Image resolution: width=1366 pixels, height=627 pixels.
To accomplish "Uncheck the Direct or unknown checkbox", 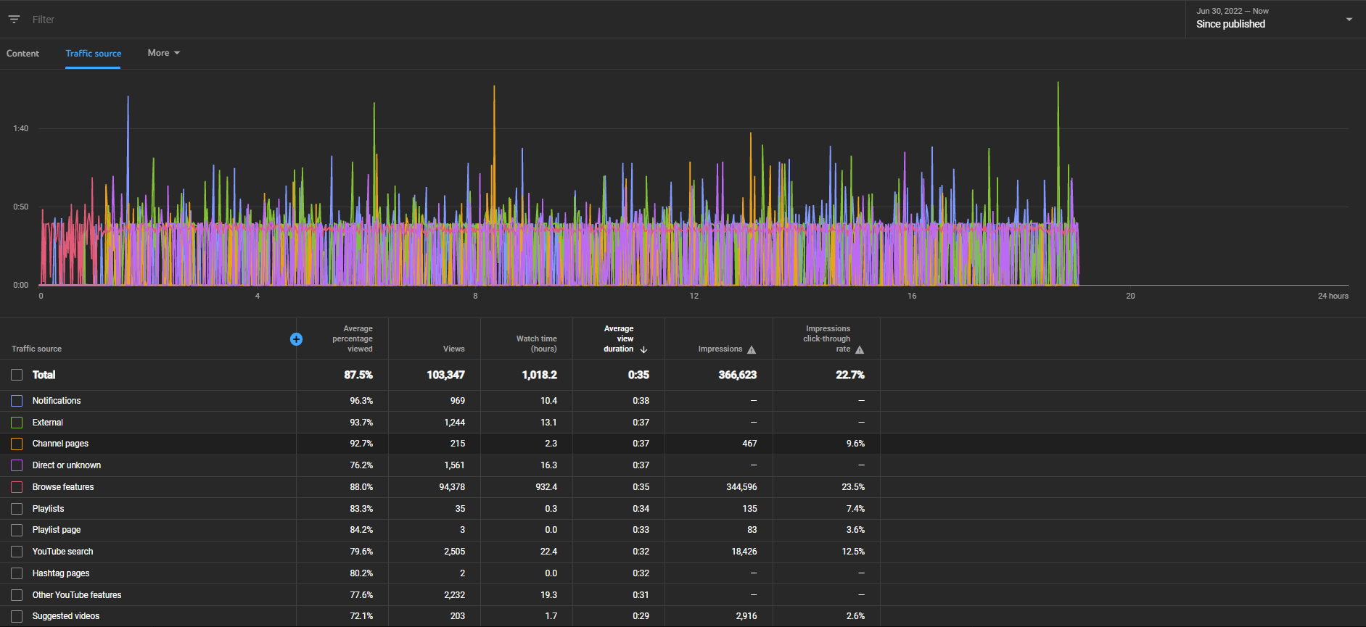I will pyautogui.click(x=17, y=465).
